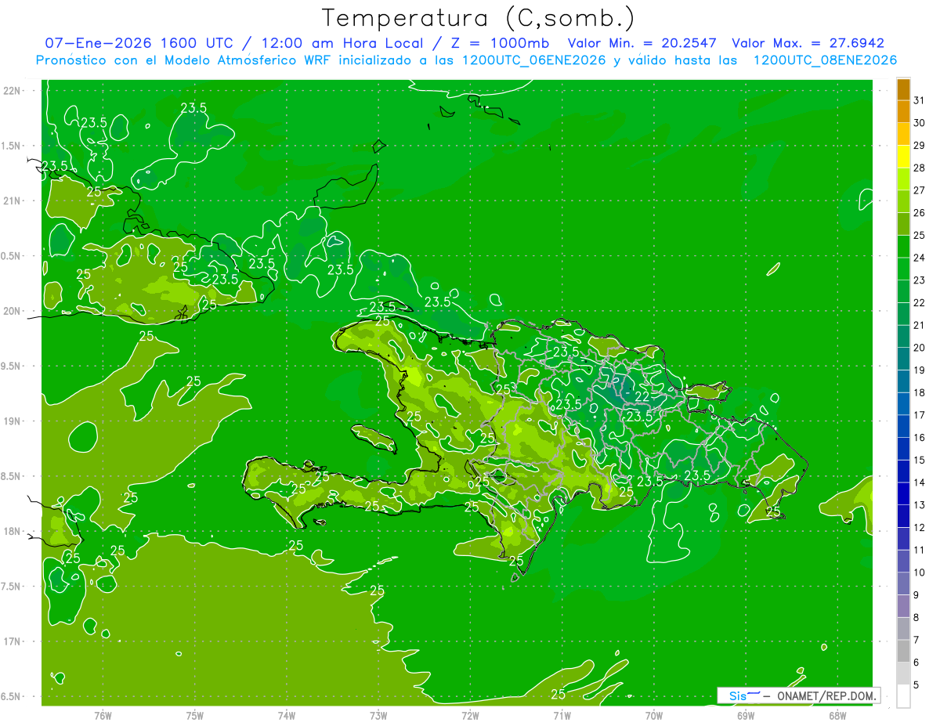Click the 22N latitude axis label

12,91
